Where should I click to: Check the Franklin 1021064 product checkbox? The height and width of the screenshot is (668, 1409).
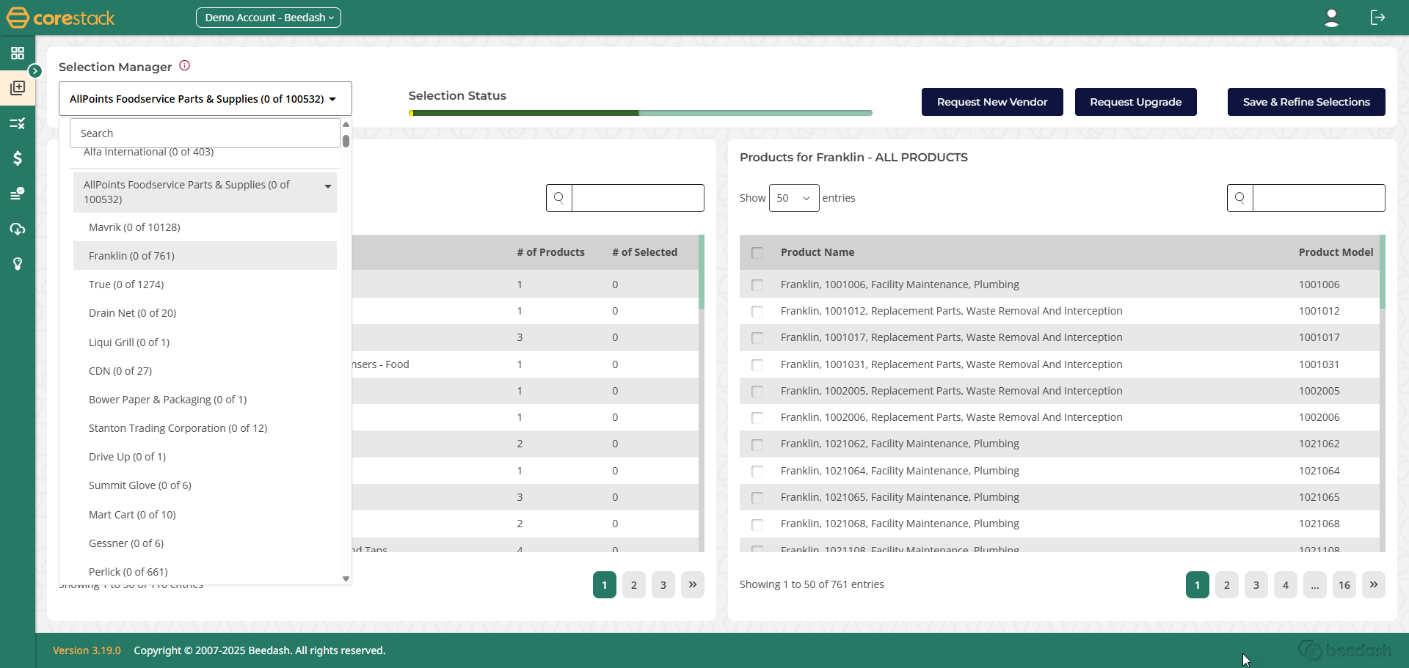click(x=757, y=471)
